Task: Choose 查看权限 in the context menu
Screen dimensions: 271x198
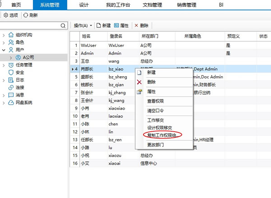Action: [x=156, y=101]
